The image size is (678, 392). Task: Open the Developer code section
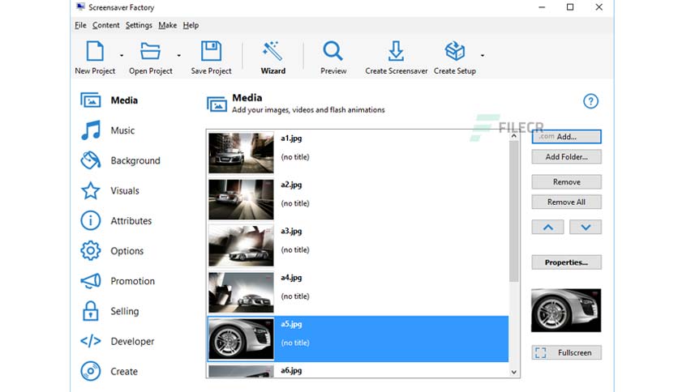117,341
